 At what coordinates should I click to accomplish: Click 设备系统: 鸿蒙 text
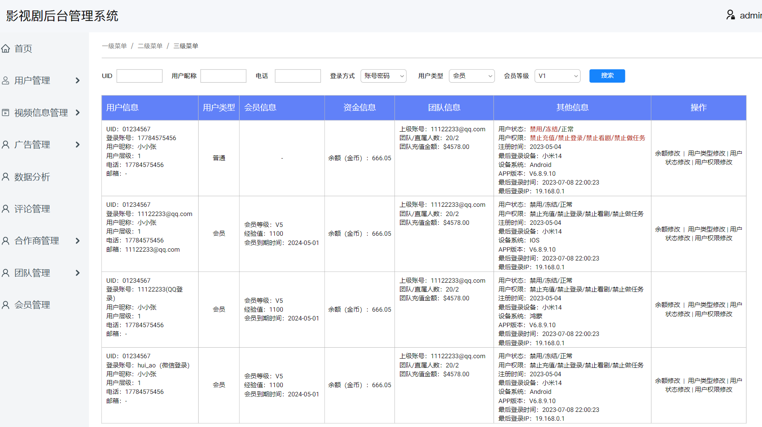pyautogui.click(x=520, y=316)
